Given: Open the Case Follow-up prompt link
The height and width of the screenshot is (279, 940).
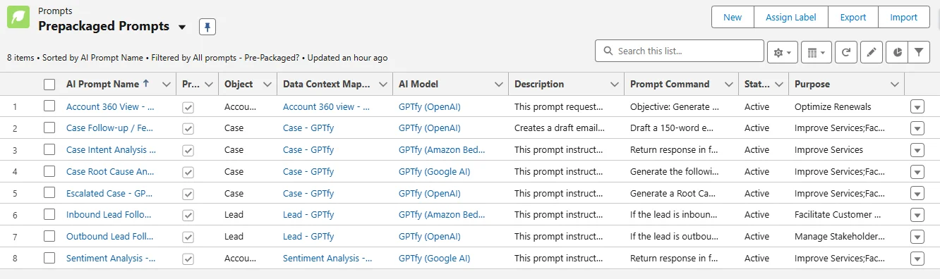Looking at the screenshot, I should point(110,128).
